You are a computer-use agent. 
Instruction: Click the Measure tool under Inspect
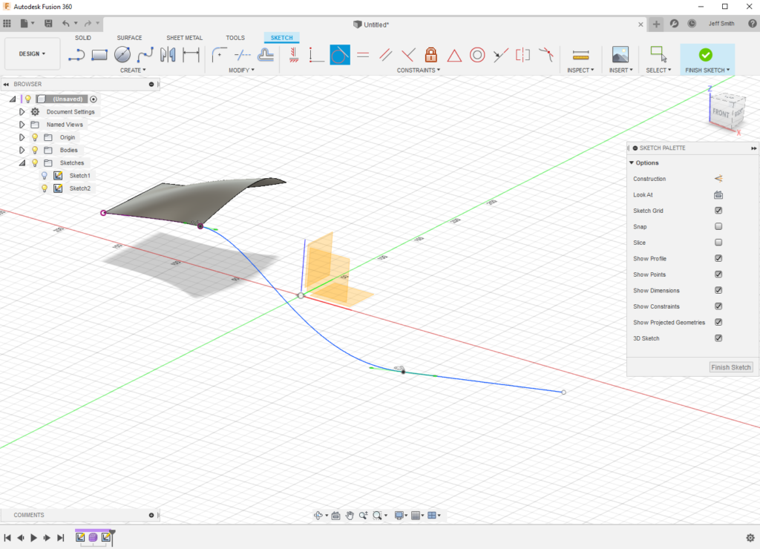(x=580, y=54)
